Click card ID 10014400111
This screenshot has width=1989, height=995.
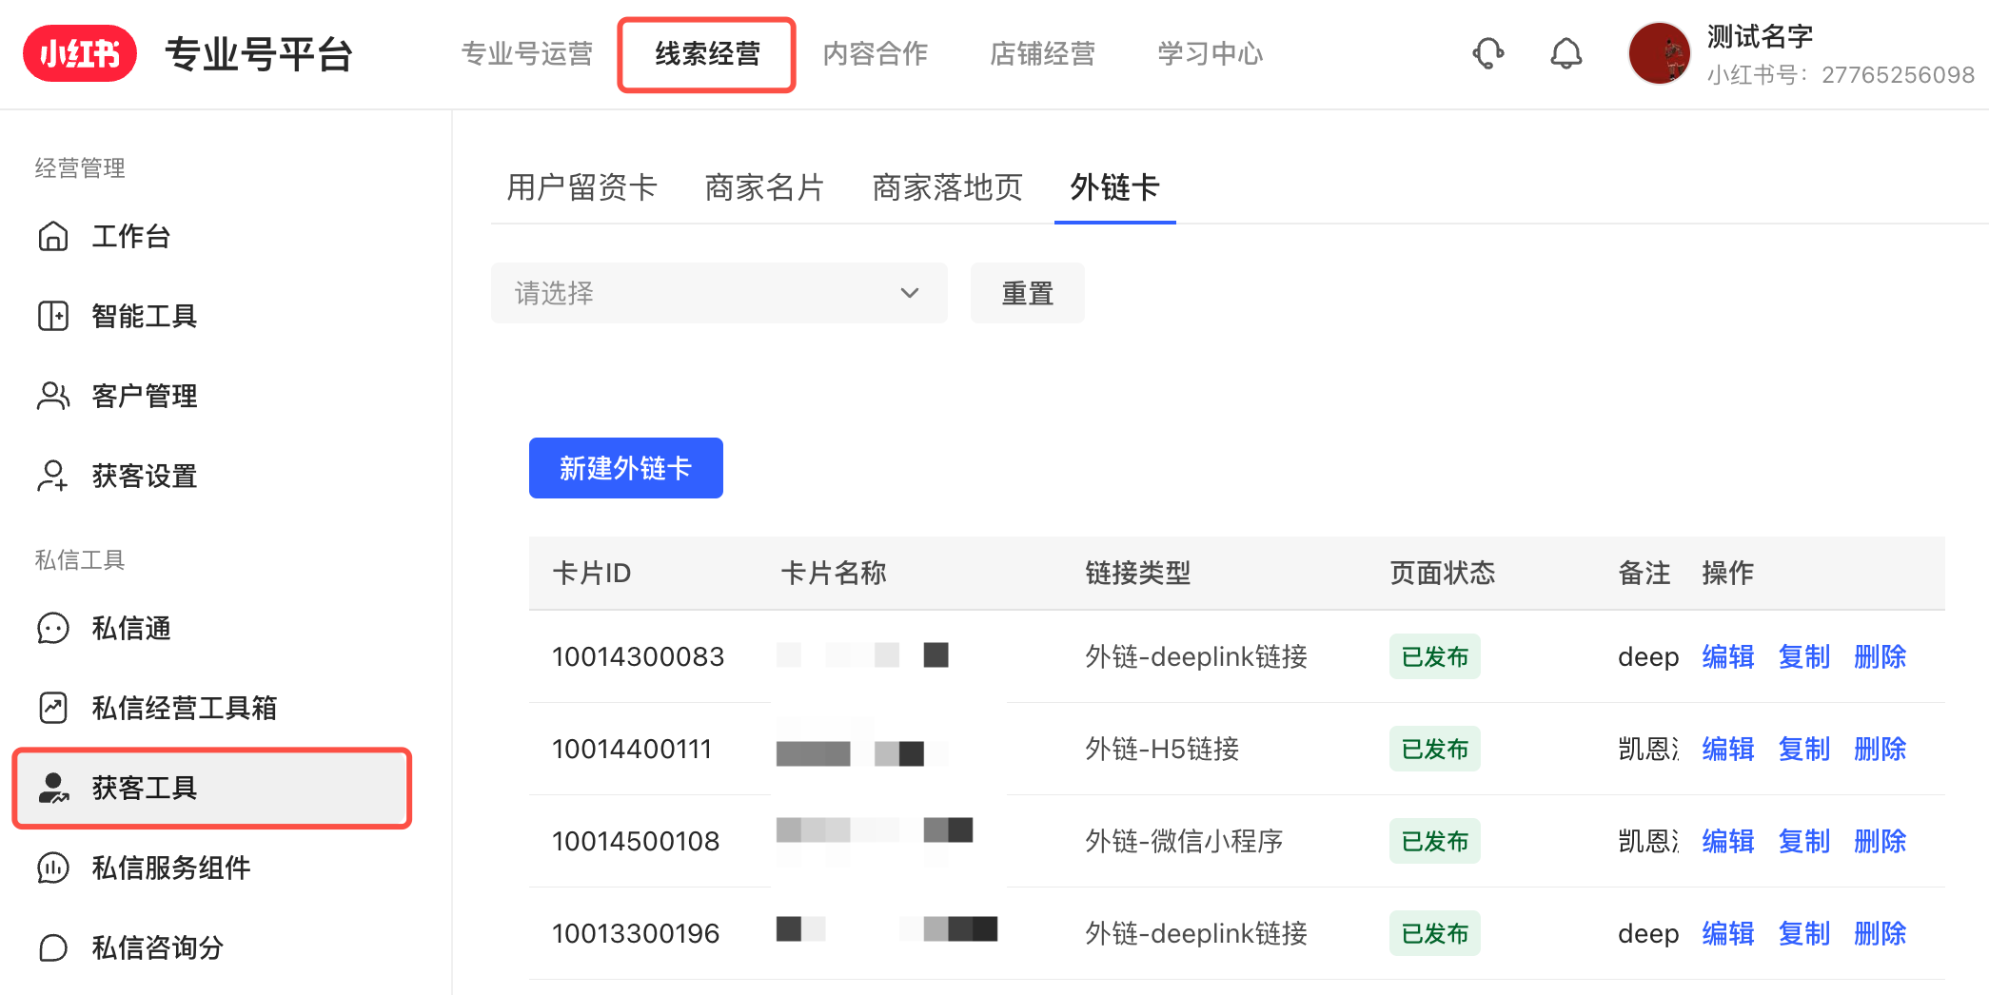click(632, 749)
